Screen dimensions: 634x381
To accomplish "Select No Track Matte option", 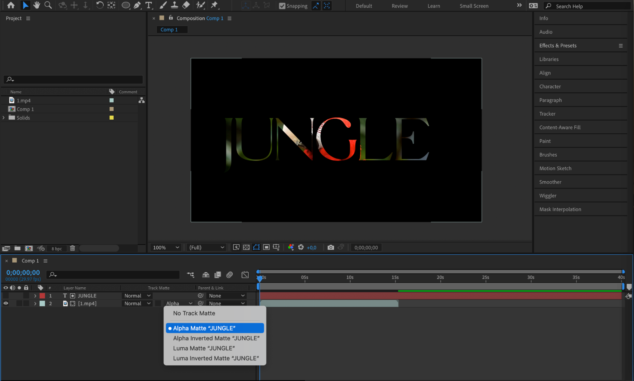I will (194, 313).
